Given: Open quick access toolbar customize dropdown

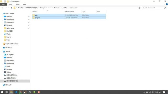Looking at the screenshot, I should [x=10, y=1].
